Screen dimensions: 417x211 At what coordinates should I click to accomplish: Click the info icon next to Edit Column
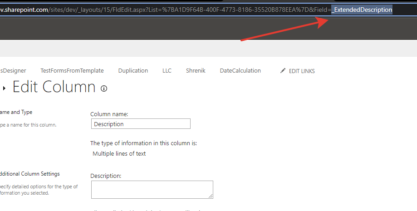click(104, 88)
